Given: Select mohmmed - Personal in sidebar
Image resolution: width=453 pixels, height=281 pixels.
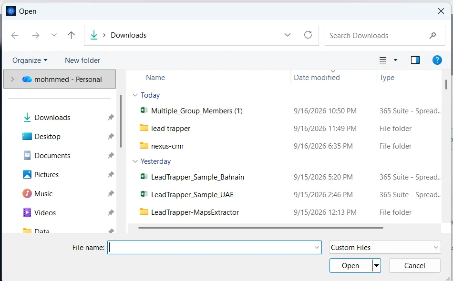Looking at the screenshot, I should (x=60, y=79).
